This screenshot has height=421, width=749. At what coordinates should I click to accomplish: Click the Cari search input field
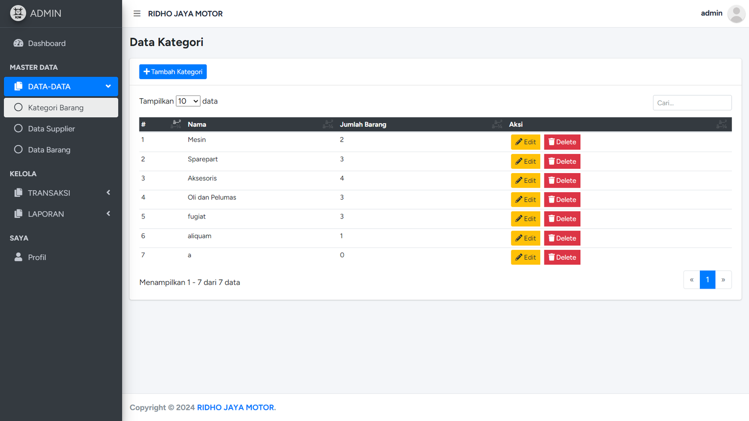pos(692,103)
